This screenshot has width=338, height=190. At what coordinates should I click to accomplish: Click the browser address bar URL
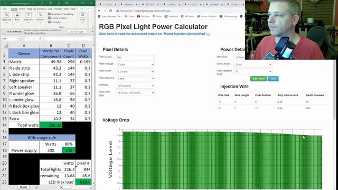(153, 11)
